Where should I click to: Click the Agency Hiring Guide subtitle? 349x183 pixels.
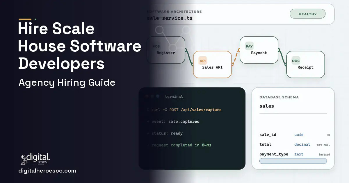pos(67,83)
